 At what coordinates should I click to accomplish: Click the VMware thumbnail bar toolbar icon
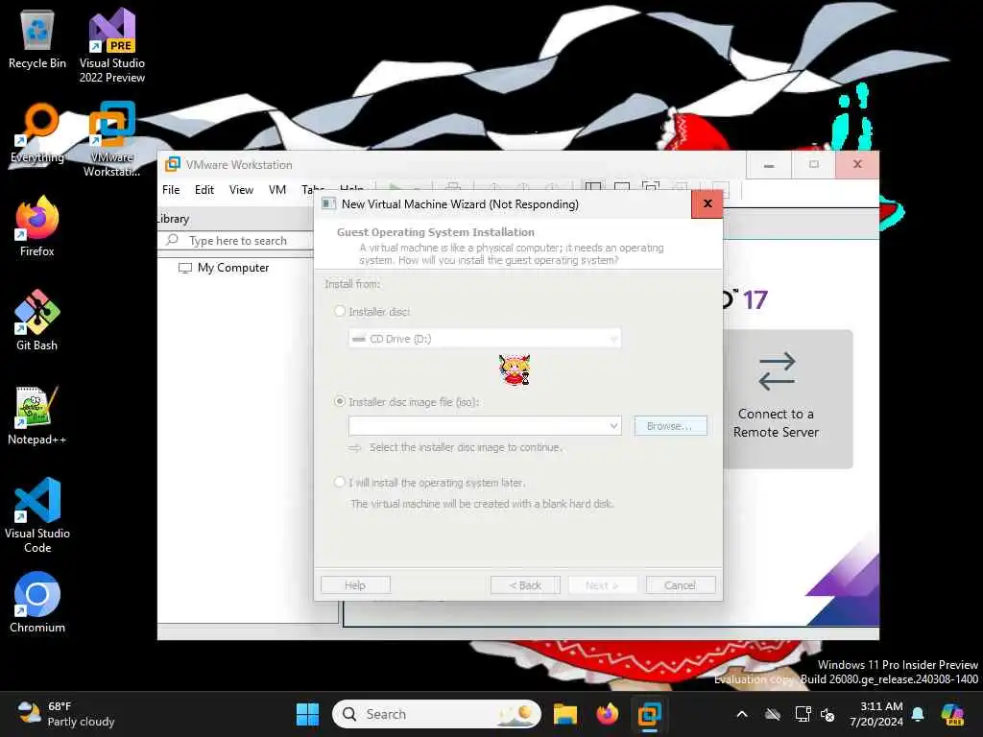622,187
